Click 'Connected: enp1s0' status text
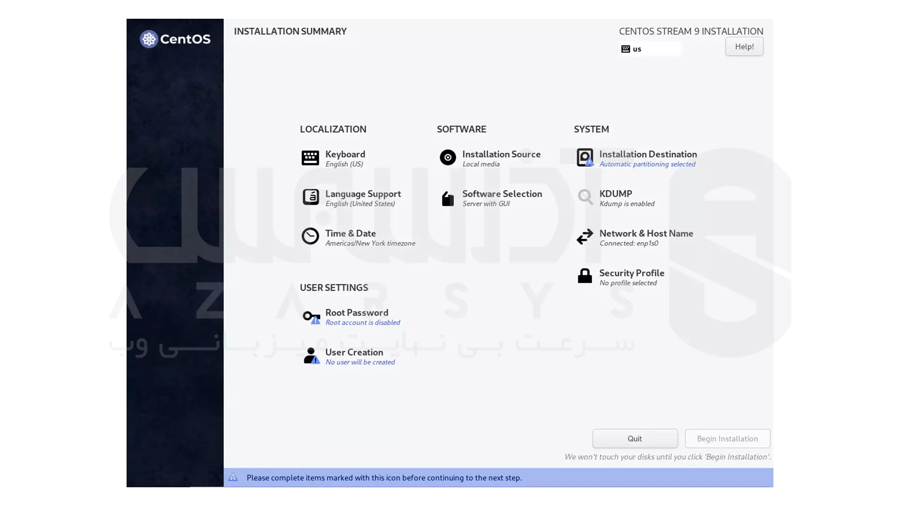This screenshot has width=900, height=506. point(629,243)
